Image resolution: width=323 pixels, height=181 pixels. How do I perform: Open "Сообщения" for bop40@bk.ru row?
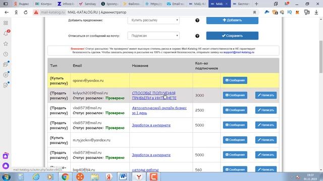tap(235, 169)
